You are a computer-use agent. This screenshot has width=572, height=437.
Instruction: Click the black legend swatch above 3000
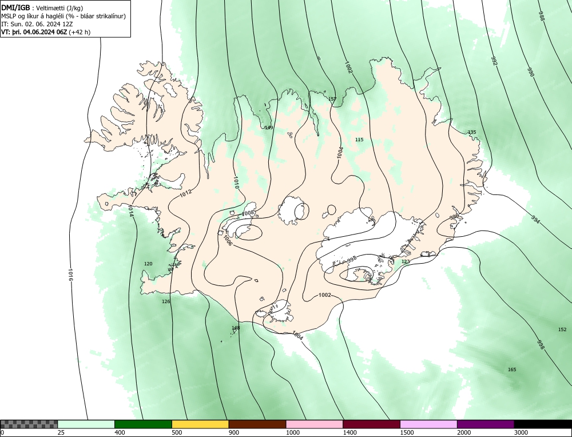pyautogui.click(x=543, y=424)
